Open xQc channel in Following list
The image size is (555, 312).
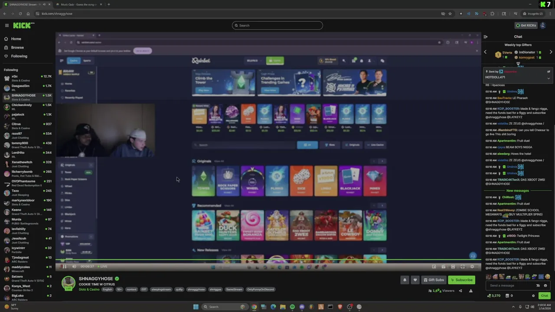coord(27,78)
